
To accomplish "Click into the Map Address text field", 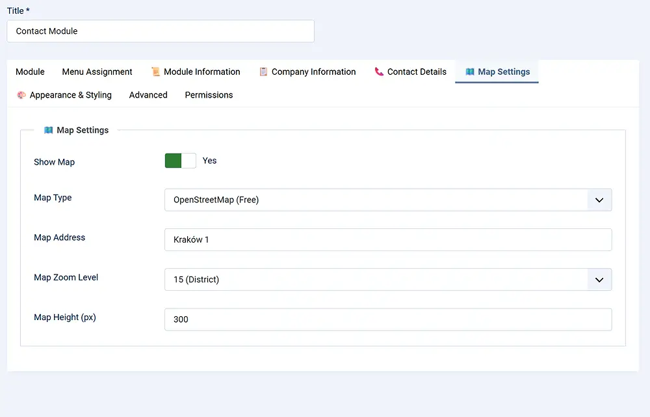I will [388, 240].
